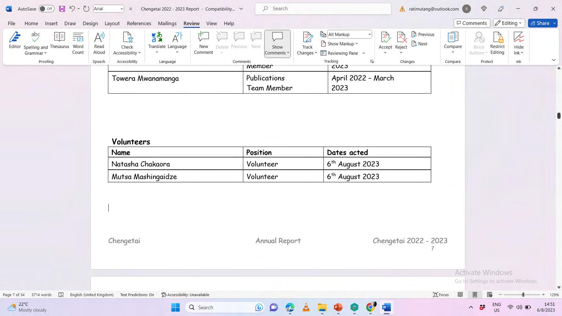
Task: Open PowerPoint from the taskbar
Action: [x=338, y=308]
